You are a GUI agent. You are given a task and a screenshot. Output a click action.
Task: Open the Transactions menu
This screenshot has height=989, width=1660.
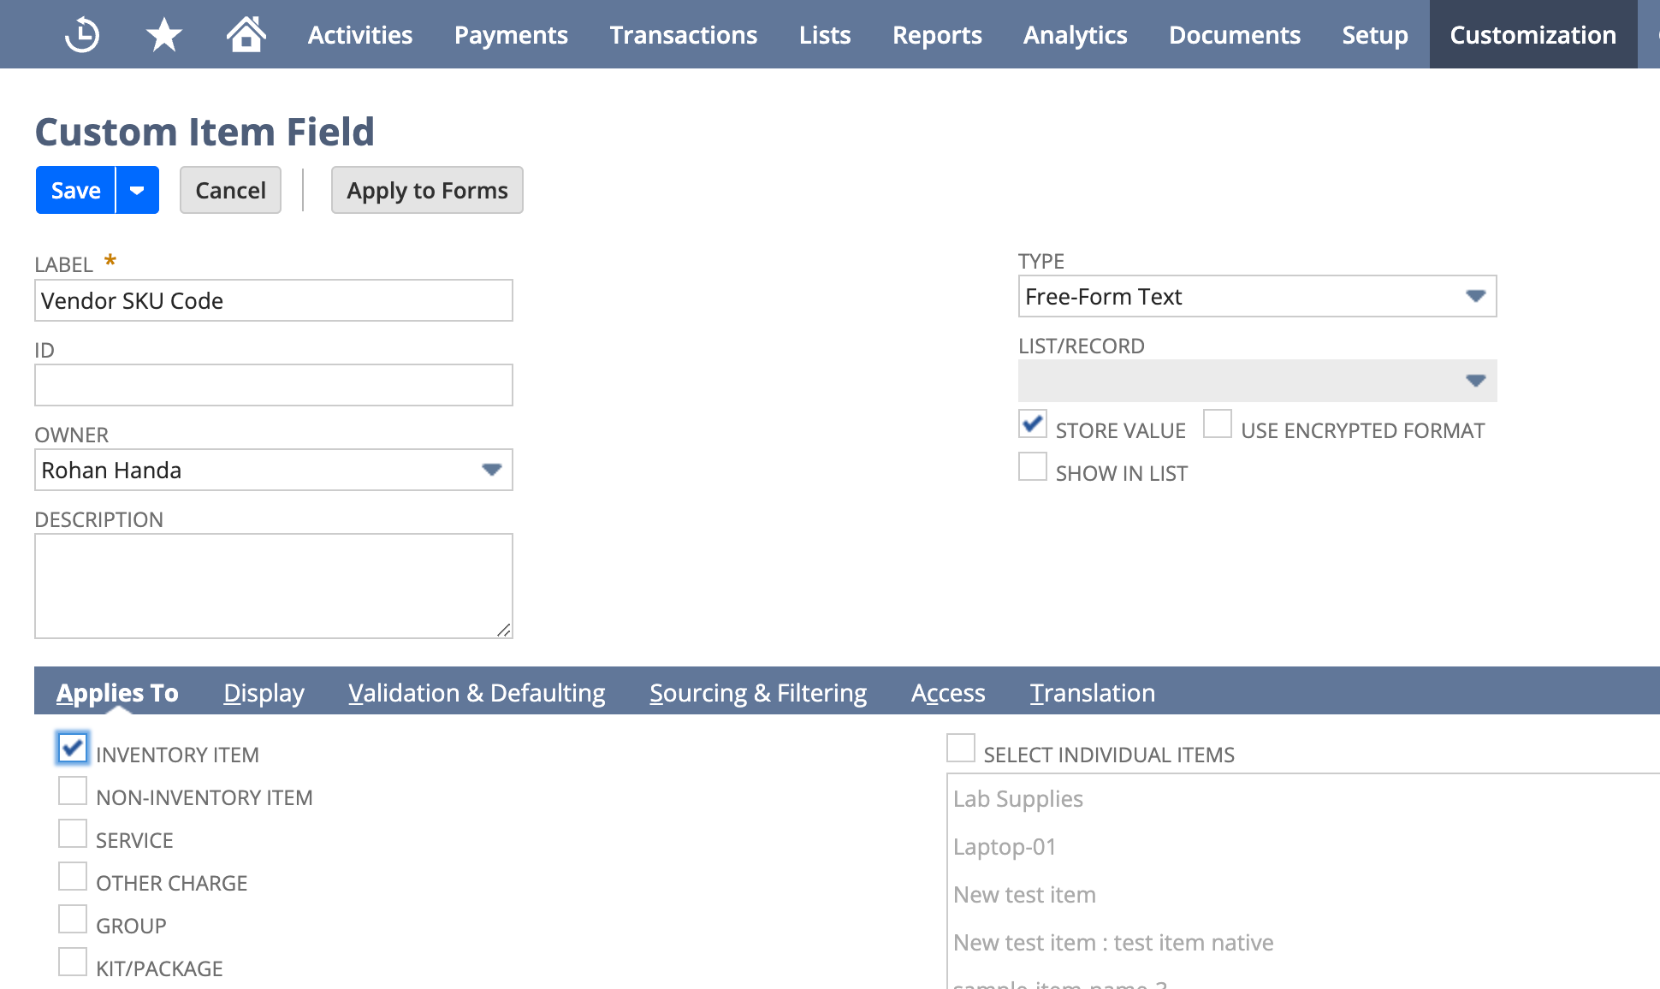(683, 35)
